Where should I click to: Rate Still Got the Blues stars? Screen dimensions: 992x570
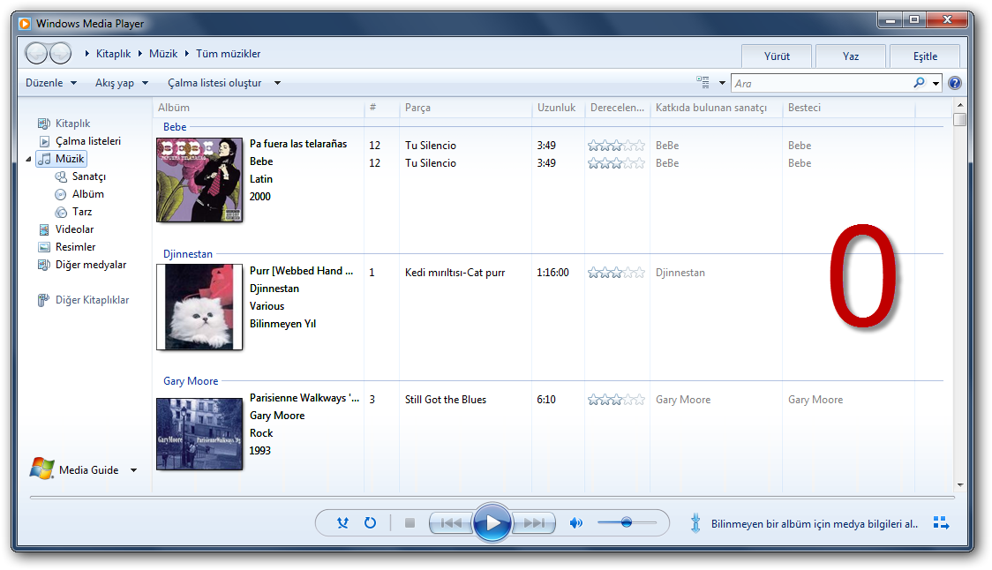[616, 400]
